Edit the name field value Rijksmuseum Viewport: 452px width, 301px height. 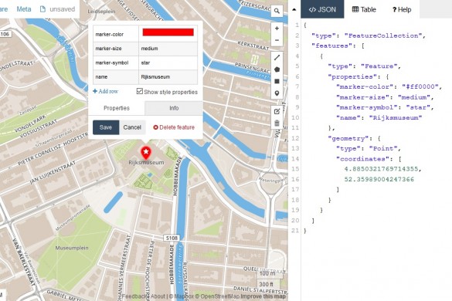coord(168,77)
